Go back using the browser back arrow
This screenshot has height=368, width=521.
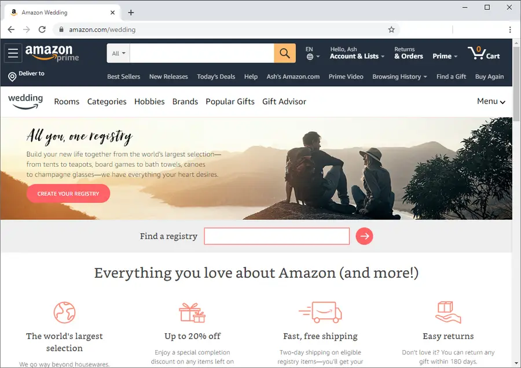click(11, 30)
